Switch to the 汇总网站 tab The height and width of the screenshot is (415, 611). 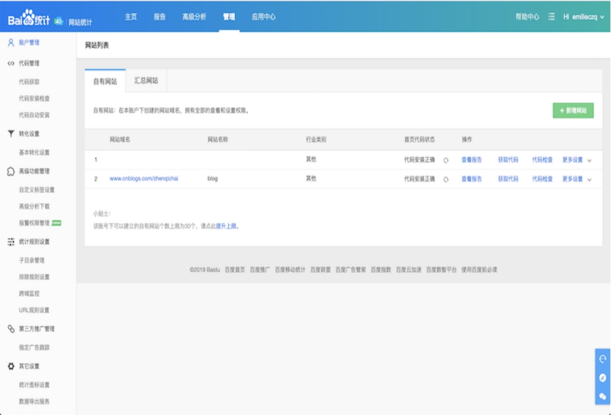pyautogui.click(x=146, y=80)
